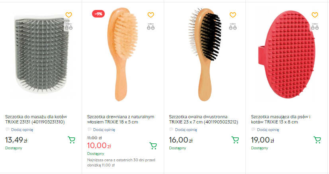Compare the oval double-sided TRIXIE brush
The image size is (329, 174).
click(233, 27)
